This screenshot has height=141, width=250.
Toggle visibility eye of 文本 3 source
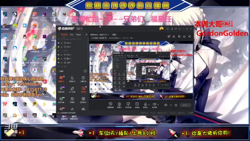point(58,55)
